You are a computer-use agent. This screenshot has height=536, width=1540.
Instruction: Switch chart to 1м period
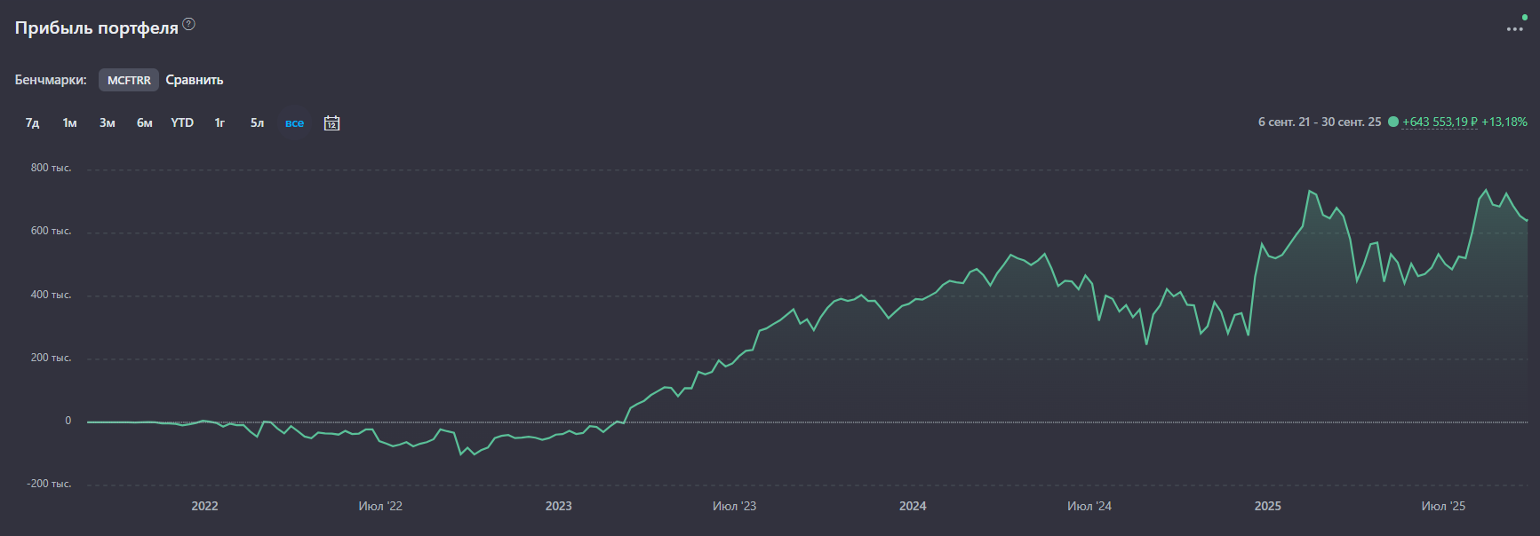point(69,123)
